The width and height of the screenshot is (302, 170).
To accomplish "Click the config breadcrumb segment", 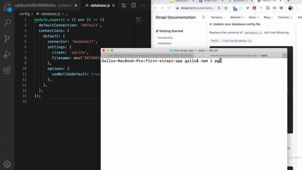I will coord(24,14).
